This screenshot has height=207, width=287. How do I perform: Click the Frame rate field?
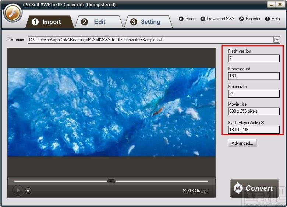pos(254,94)
